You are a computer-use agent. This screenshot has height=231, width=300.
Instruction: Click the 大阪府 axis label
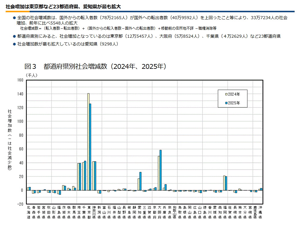click(160, 212)
